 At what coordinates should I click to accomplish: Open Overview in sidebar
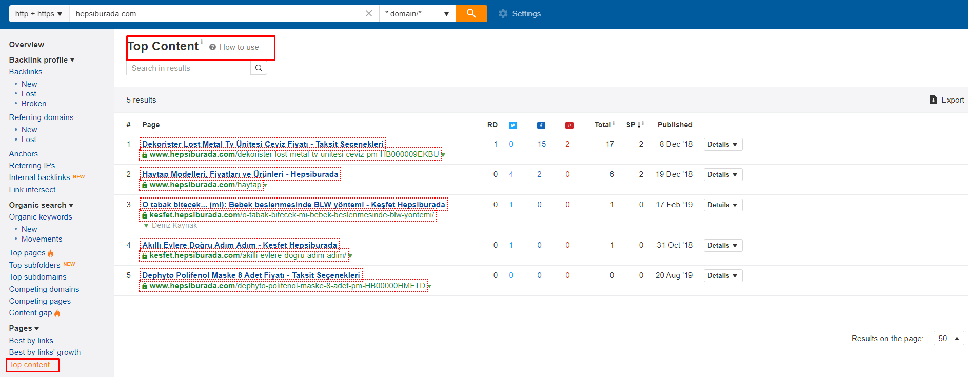point(27,45)
